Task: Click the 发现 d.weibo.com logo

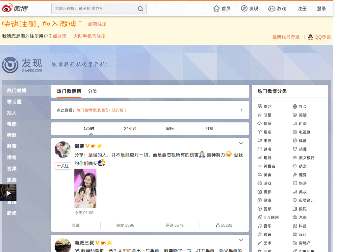Action: tap(22, 65)
